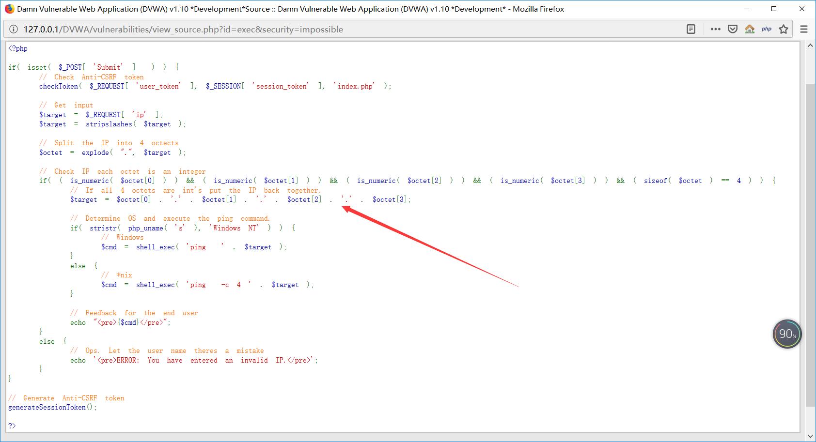The height and width of the screenshot is (442, 816).
Task: Open the Firefox application hamburger menu
Action: tap(803, 29)
